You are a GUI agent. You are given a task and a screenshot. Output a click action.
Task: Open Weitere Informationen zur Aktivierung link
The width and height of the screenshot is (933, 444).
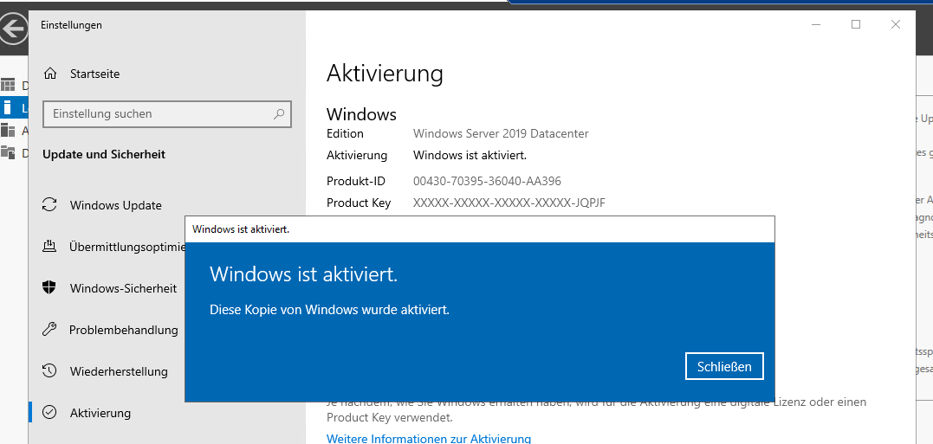429,439
